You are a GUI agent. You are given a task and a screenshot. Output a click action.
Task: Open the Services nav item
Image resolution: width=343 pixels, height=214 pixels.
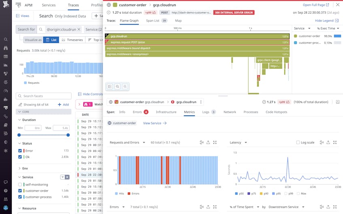click(x=49, y=5)
